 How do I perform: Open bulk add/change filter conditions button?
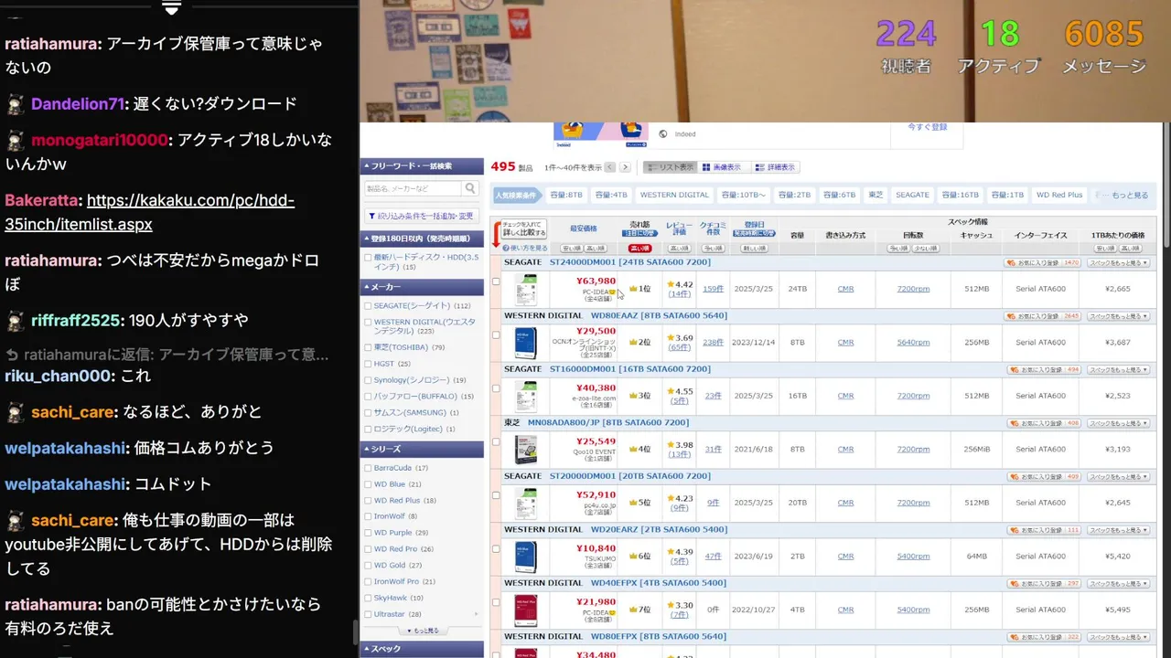(422, 217)
